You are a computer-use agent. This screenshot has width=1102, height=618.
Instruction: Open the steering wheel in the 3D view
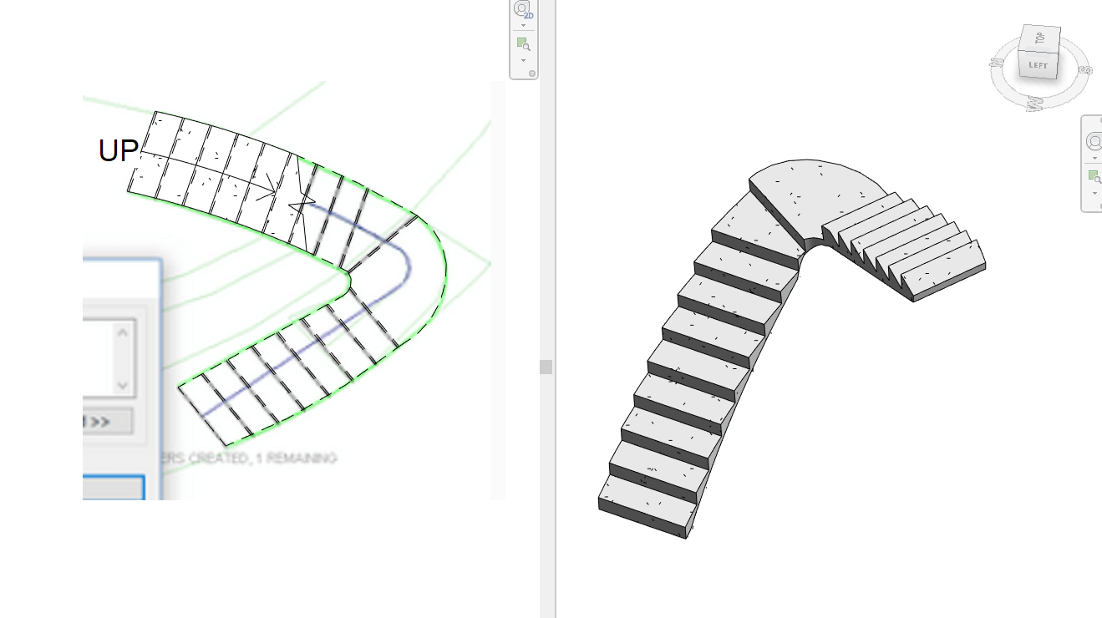(1093, 142)
